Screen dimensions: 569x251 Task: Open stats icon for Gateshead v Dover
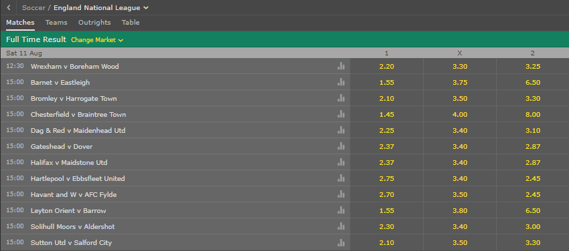341,146
